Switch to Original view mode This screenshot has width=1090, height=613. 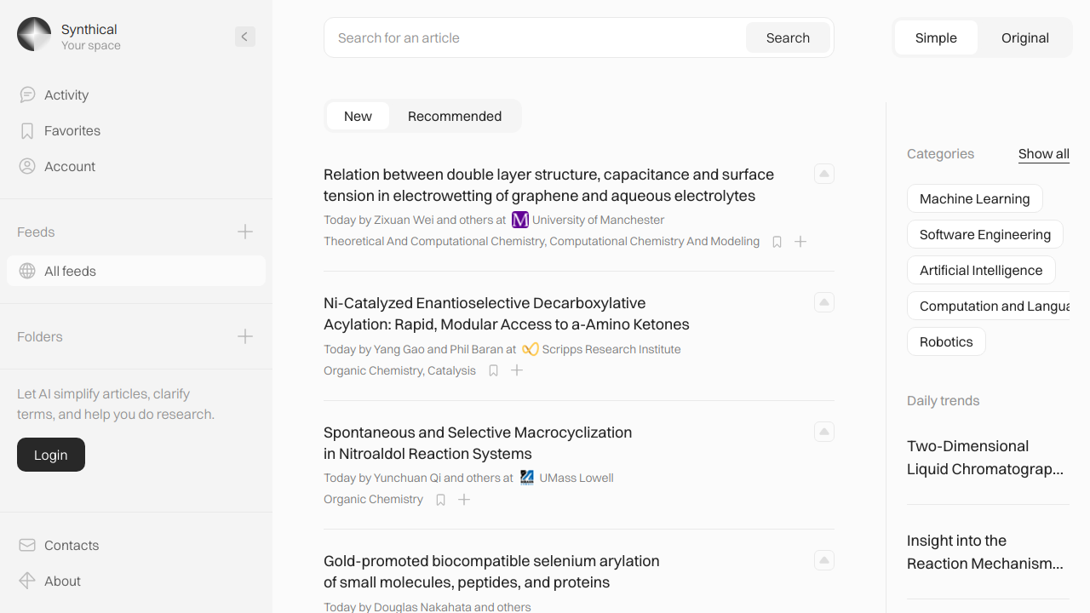pos(1025,37)
